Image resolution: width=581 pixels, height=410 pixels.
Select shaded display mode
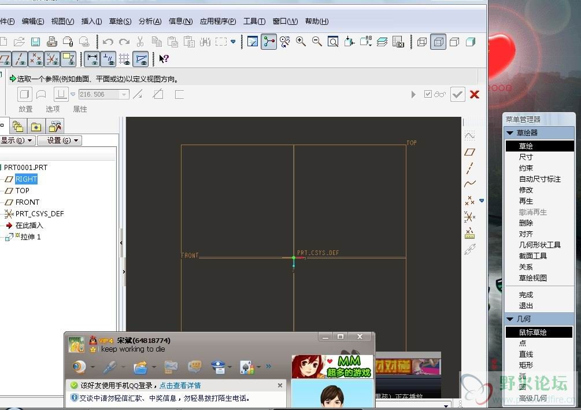471,42
